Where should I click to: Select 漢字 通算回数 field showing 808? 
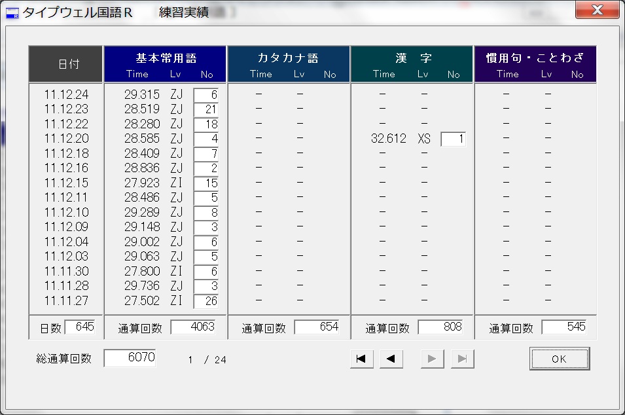tap(440, 327)
